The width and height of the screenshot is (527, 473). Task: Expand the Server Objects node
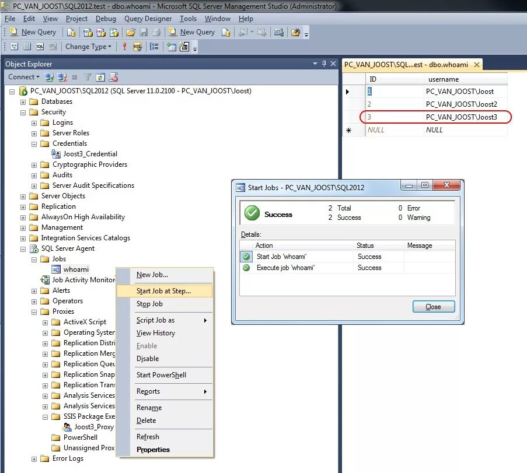point(23,196)
